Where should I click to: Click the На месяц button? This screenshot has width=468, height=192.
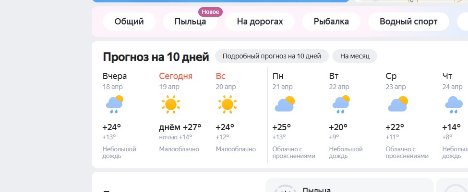355,56
